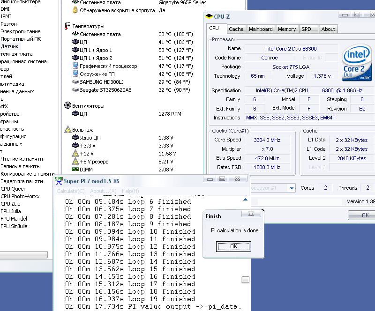Switch to the Cache tab in CPU-Z
Viewport: 375px width, 311px height.
coord(236,29)
